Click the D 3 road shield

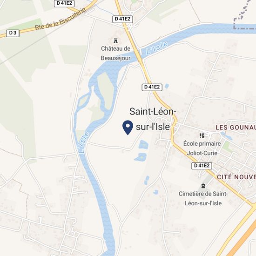pyautogui.click(x=13, y=33)
